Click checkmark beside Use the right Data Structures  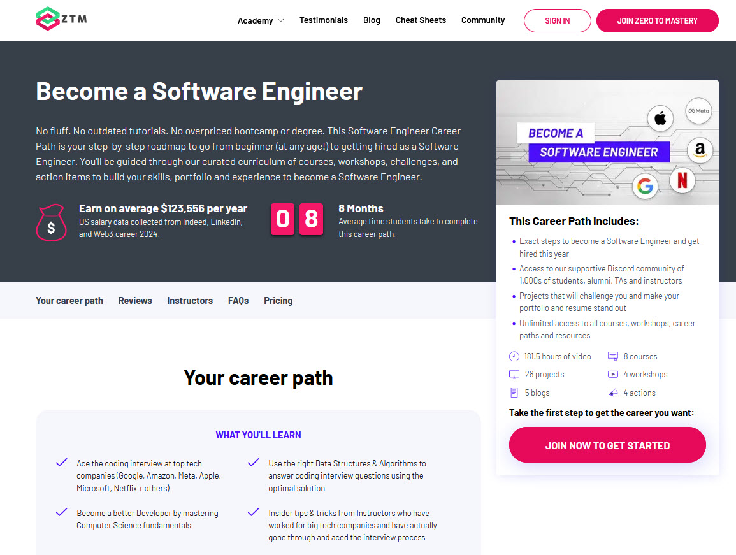click(254, 463)
